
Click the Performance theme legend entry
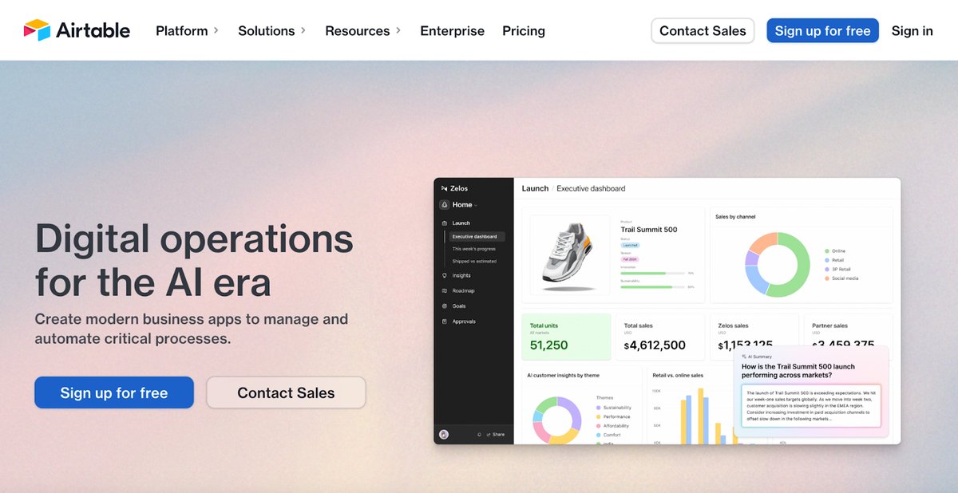coord(612,416)
